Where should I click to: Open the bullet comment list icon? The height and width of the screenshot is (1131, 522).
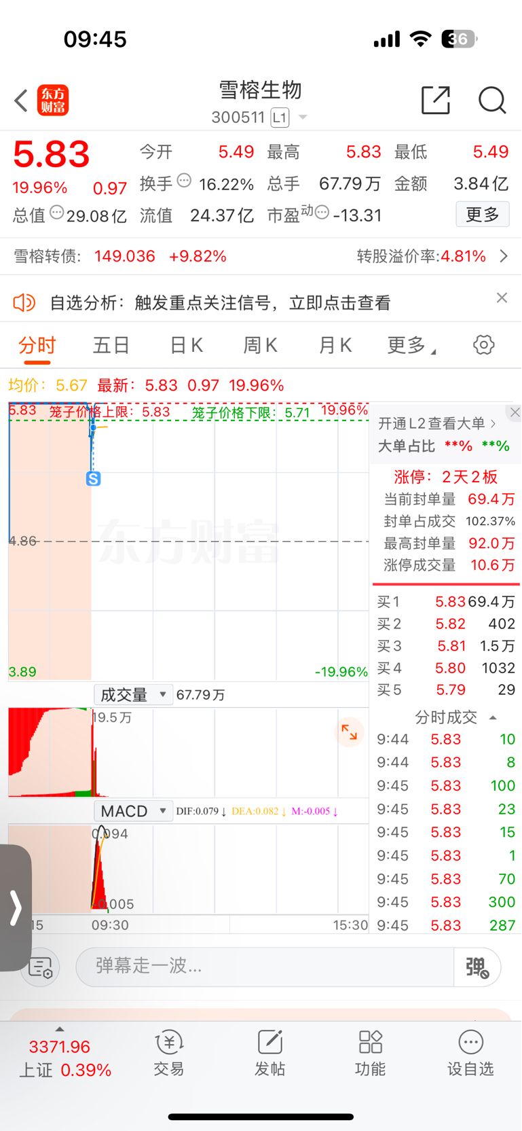[40, 967]
